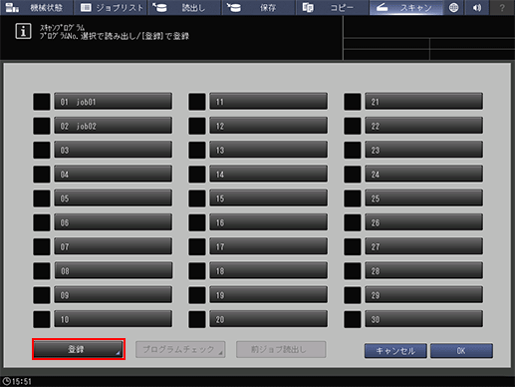
Task: Click the black indicator box beside 01 job01
Action: [42, 102]
